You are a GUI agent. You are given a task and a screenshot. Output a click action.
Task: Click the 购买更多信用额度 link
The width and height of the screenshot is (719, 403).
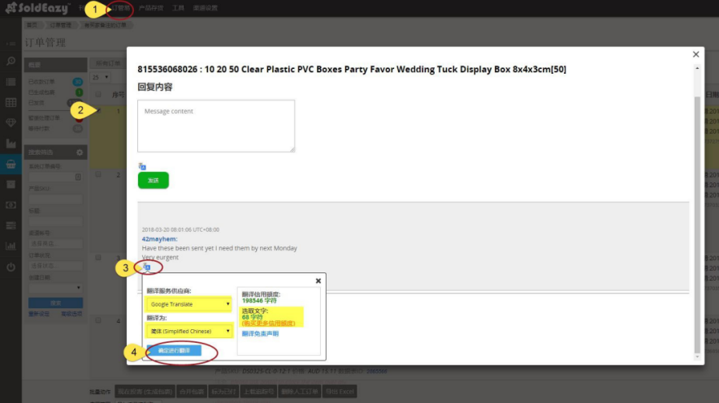(269, 324)
